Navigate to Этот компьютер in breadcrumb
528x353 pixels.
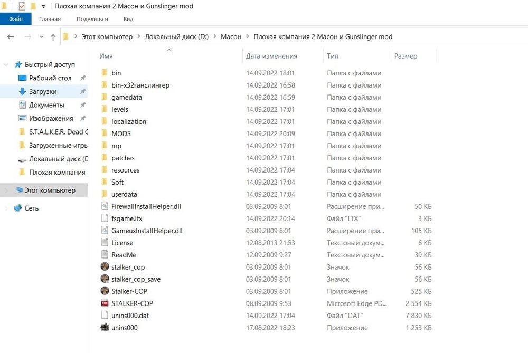click(x=107, y=37)
